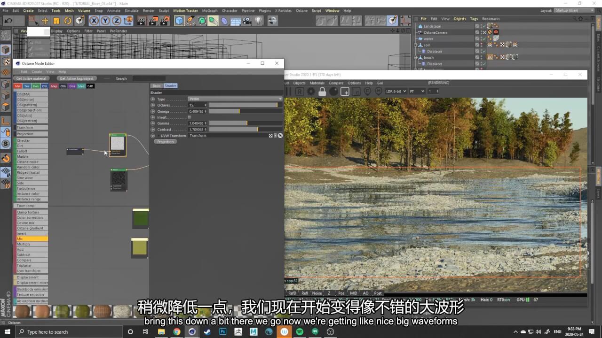Toggle X axis lock icon

(94, 21)
